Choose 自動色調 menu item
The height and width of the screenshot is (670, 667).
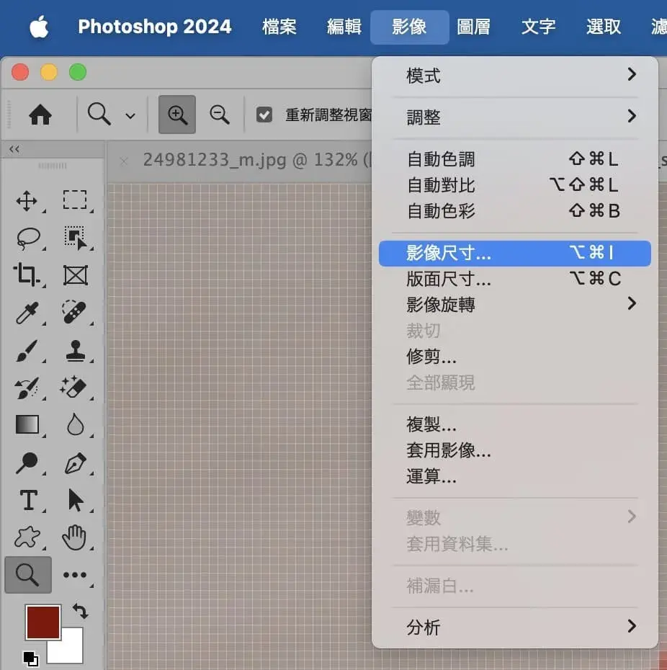click(515, 159)
